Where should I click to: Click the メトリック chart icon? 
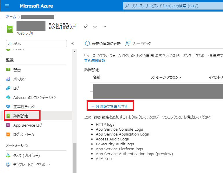[x=8, y=79]
